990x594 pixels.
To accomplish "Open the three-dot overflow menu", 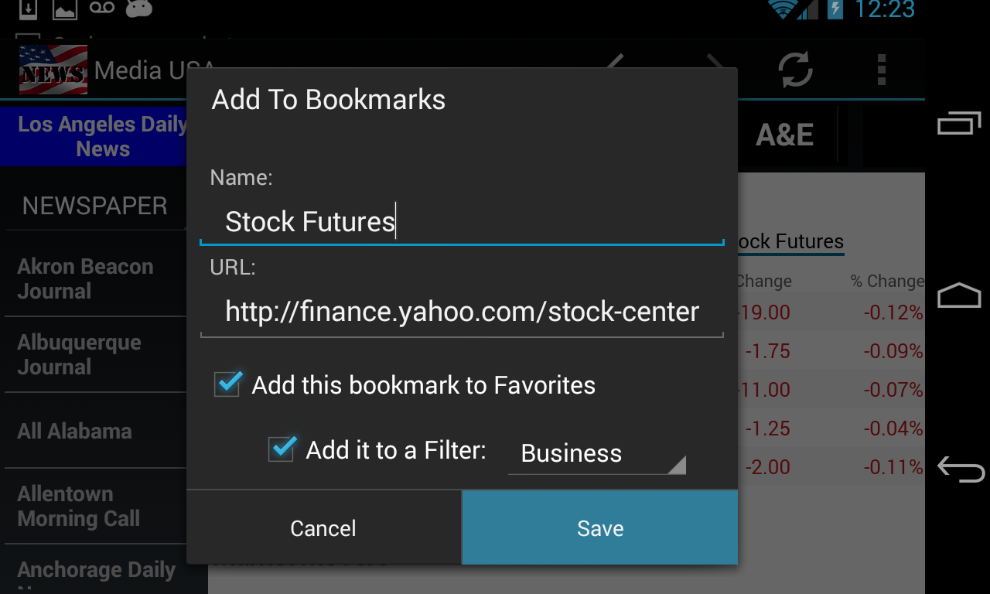I will (x=881, y=70).
